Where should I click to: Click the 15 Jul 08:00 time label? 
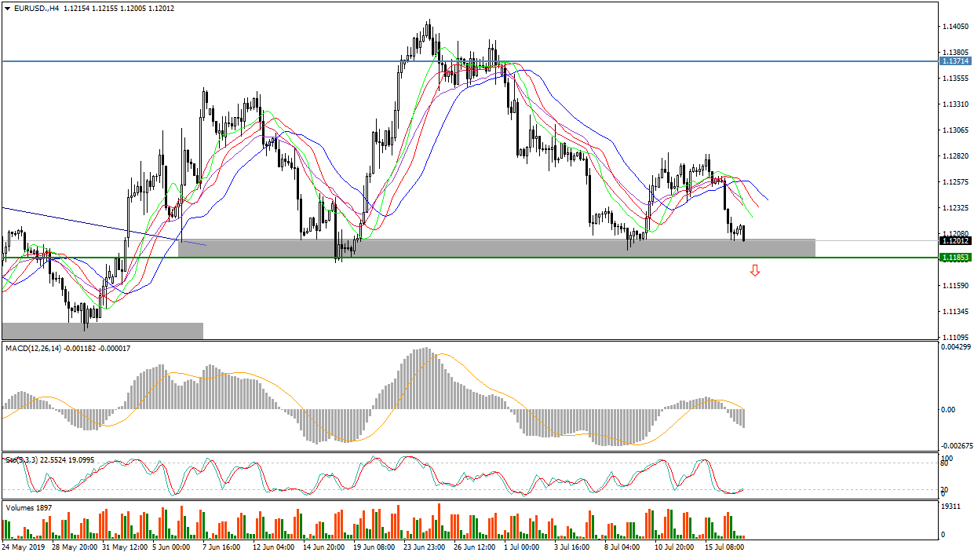[724, 546]
